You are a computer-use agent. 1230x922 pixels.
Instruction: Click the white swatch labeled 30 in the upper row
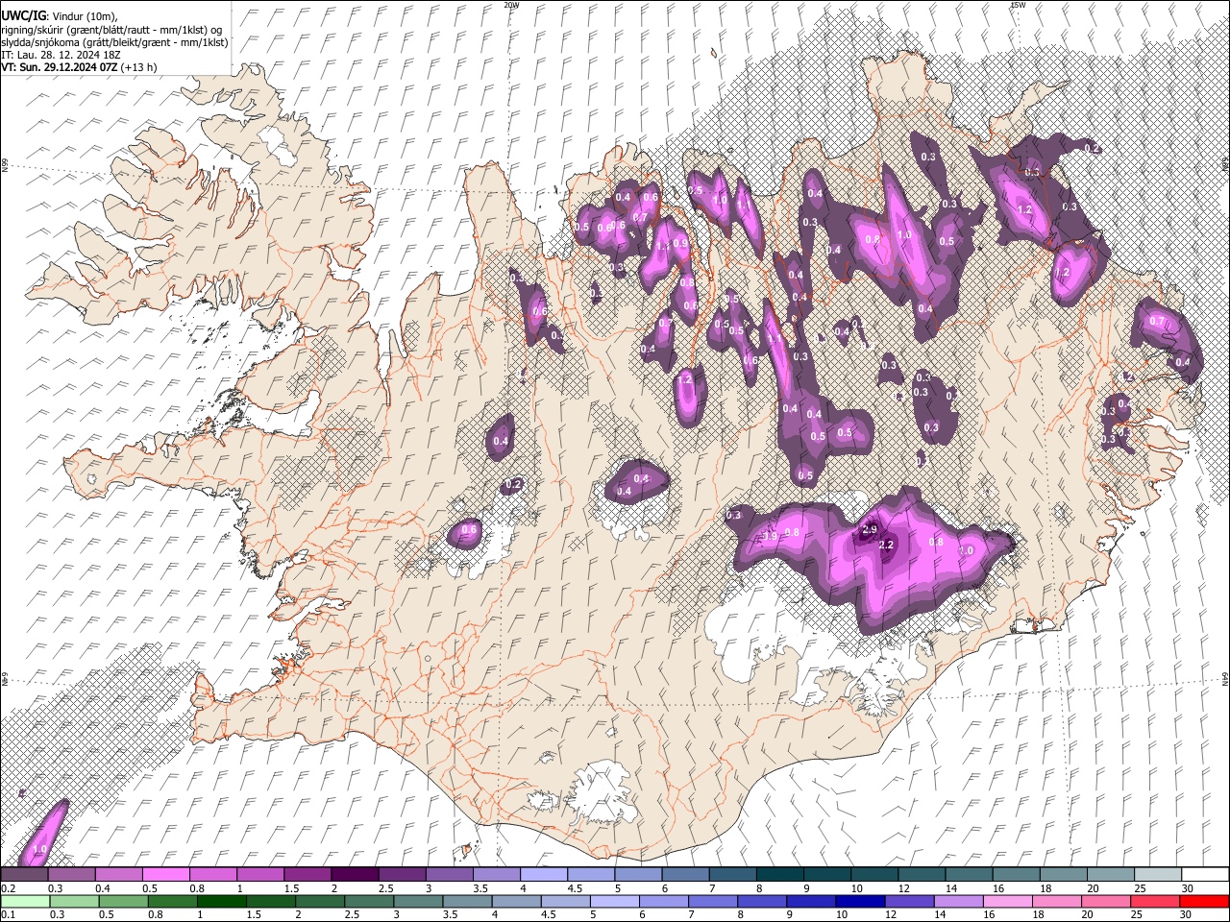1203,875
